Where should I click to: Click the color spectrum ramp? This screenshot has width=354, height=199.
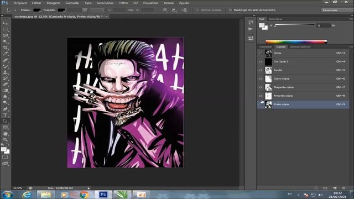click(296, 42)
